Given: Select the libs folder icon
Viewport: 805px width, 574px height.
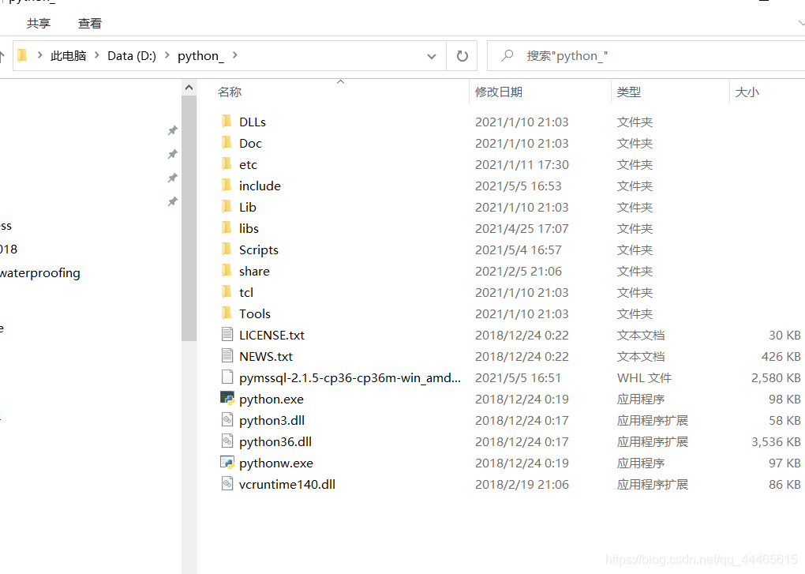Looking at the screenshot, I should point(227,228).
